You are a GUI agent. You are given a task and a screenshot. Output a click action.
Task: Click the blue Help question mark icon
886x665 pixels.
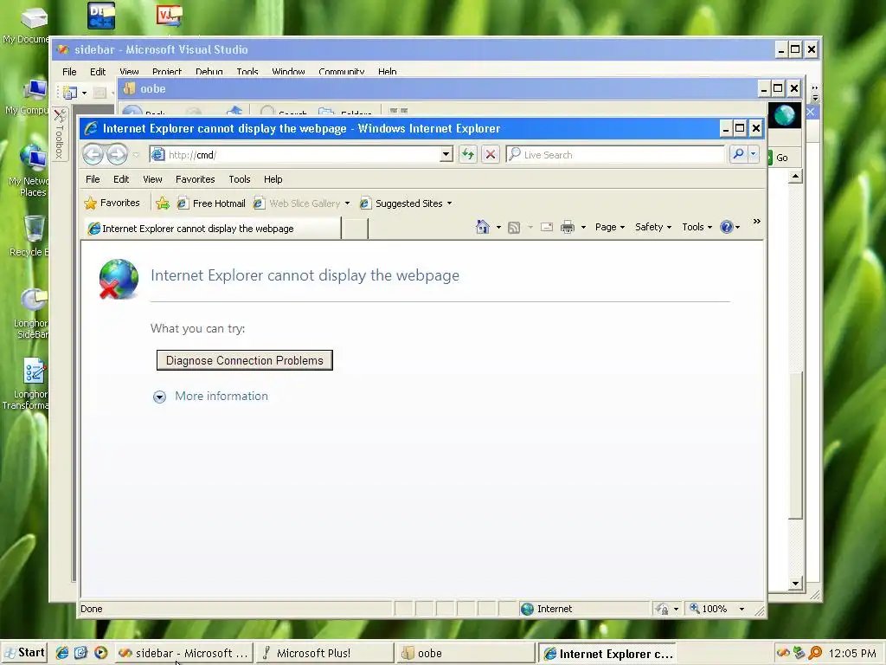(727, 227)
